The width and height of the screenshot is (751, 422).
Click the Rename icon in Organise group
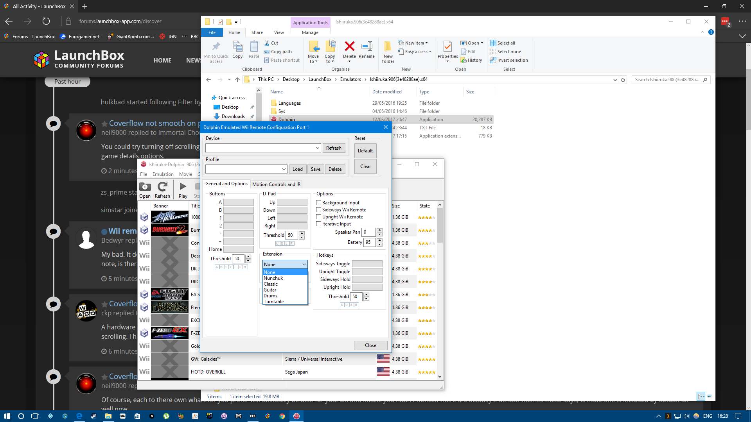[367, 46]
